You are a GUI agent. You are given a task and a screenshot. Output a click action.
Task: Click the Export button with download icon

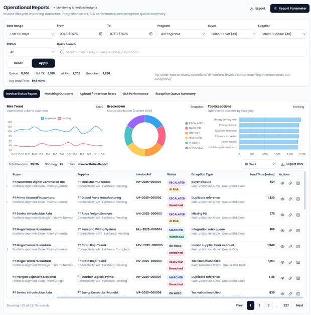257,9
